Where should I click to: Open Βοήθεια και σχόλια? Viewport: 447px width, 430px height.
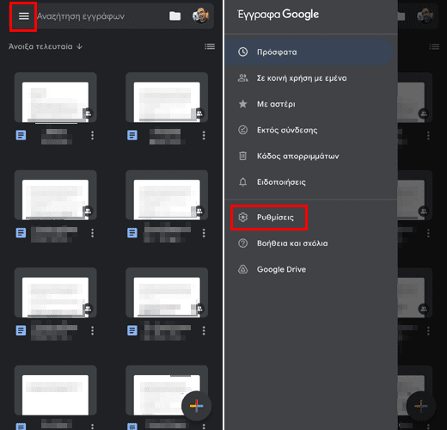pos(311,243)
